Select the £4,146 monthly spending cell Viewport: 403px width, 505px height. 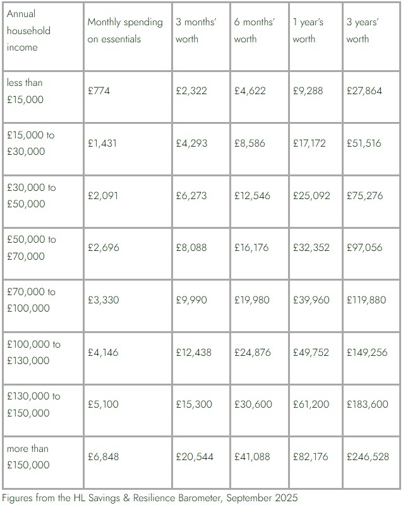[103, 353]
